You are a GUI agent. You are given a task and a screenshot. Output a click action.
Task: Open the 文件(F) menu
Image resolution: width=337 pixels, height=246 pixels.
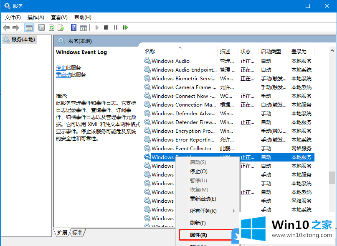click(x=13, y=17)
